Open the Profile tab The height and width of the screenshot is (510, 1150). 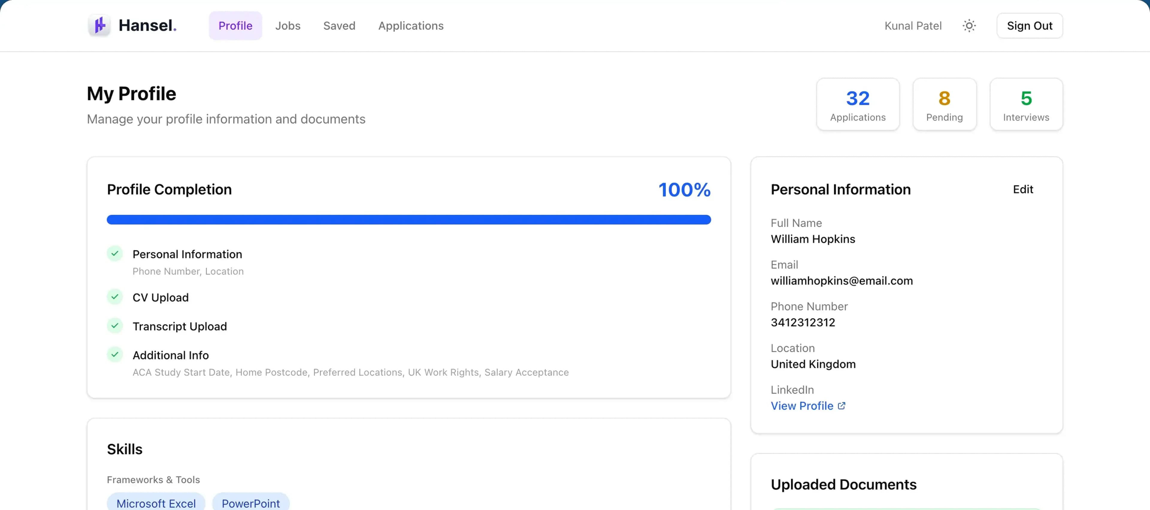point(235,26)
